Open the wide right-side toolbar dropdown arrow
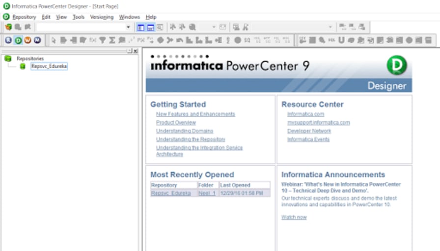Image resolution: width=440 pixels, height=251 pixels. 330,27
